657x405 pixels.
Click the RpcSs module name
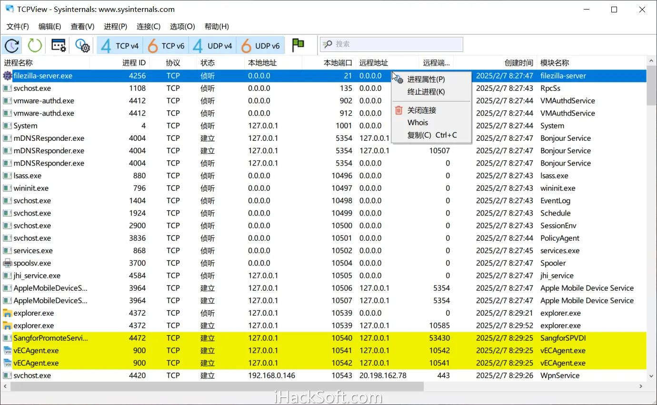tap(550, 89)
